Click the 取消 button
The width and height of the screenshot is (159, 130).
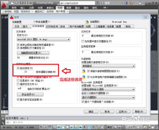pyautogui.click(x=107, y=112)
